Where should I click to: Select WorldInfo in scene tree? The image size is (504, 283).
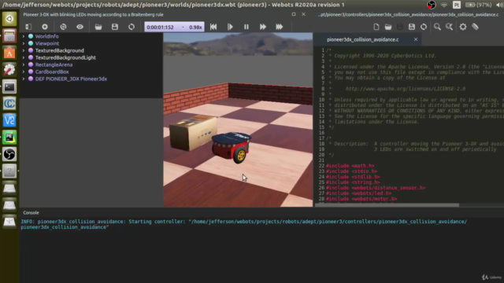click(x=47, y=36)
